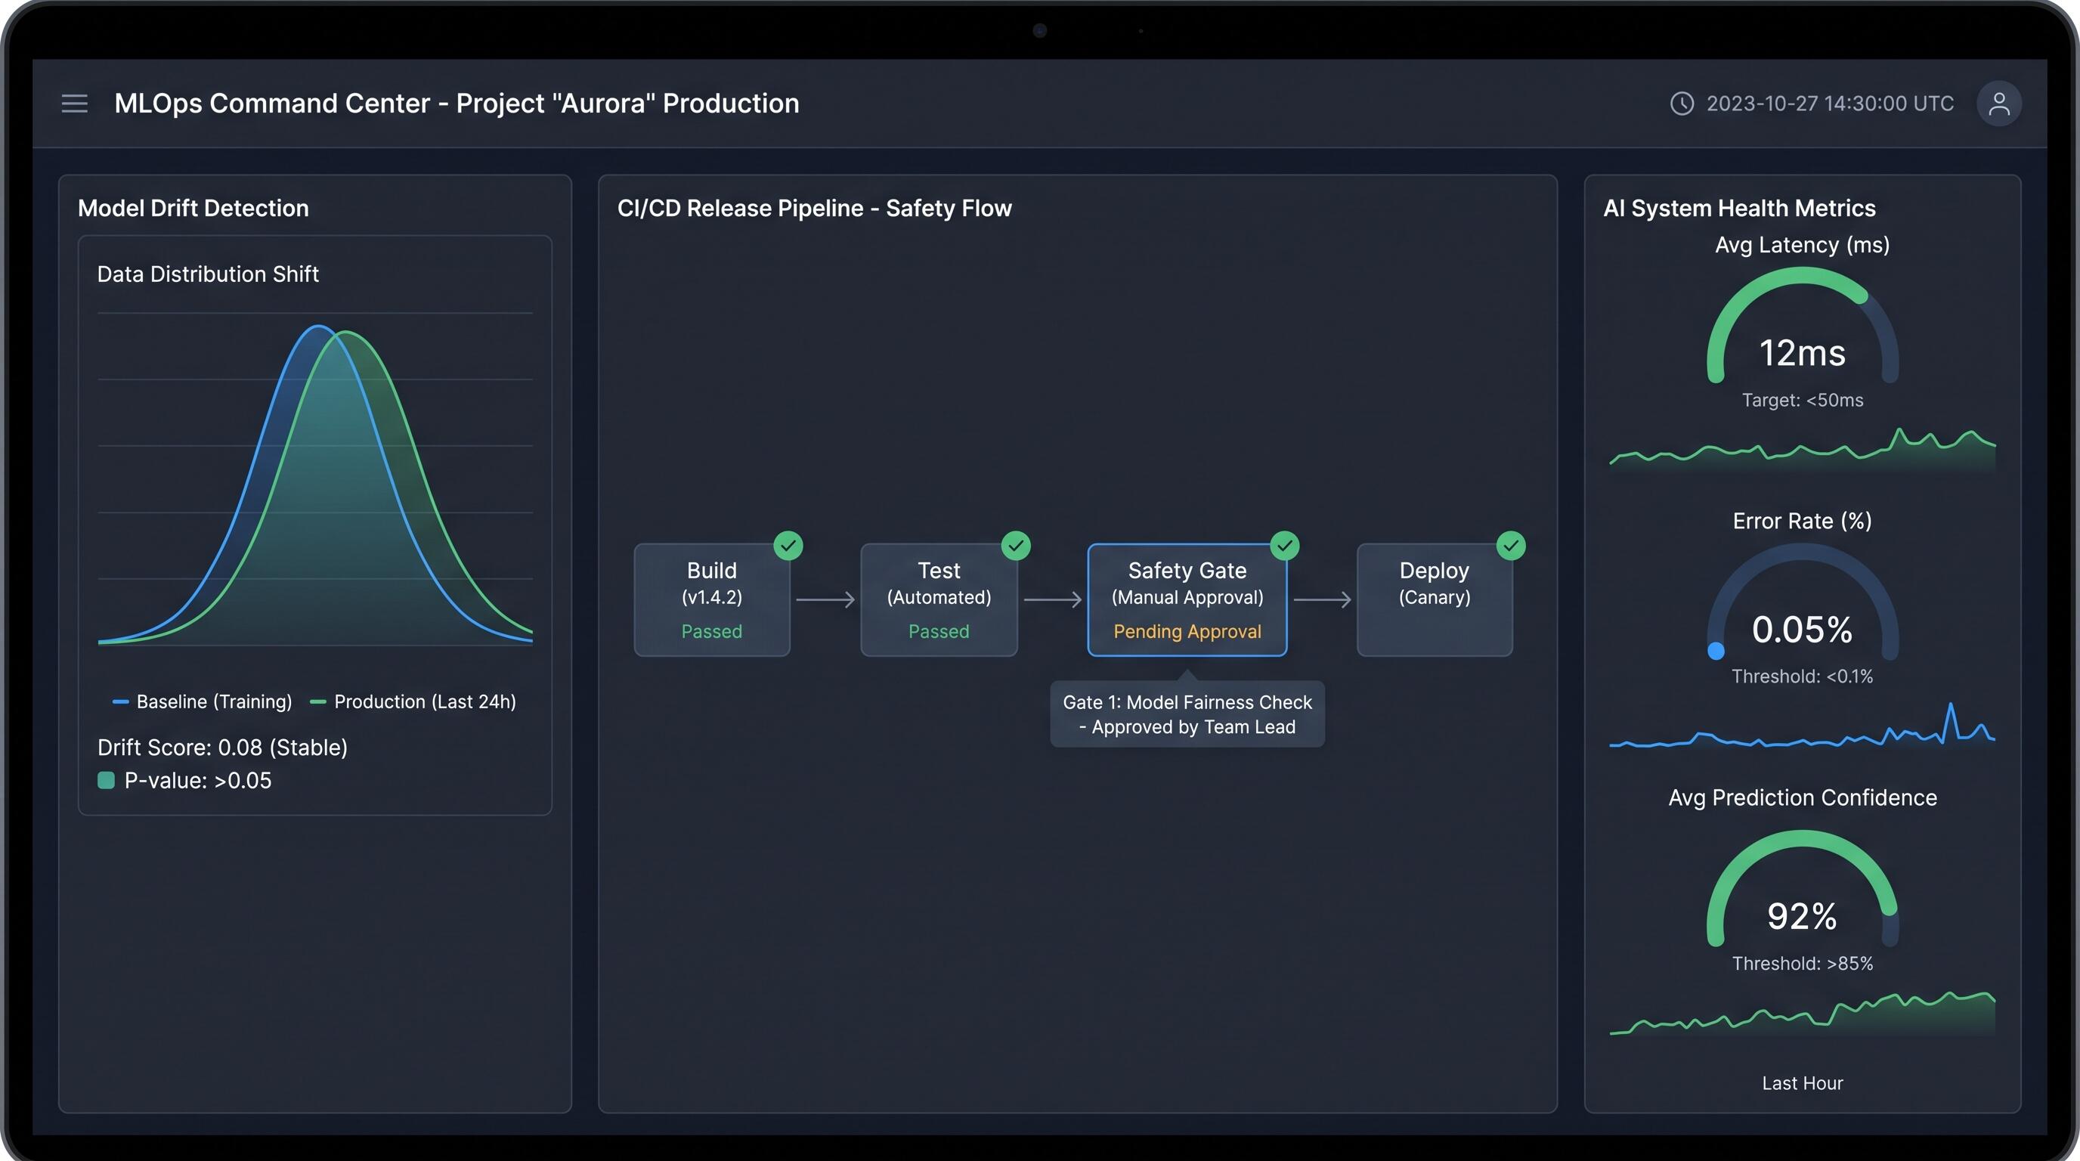Click the Avg Latency sparkline chart
The height and width of the screenshot is (1161, 2080).
click(x=1802, y=450)
